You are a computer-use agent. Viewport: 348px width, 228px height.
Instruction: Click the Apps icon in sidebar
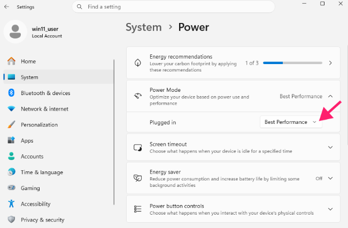point(11,140)
